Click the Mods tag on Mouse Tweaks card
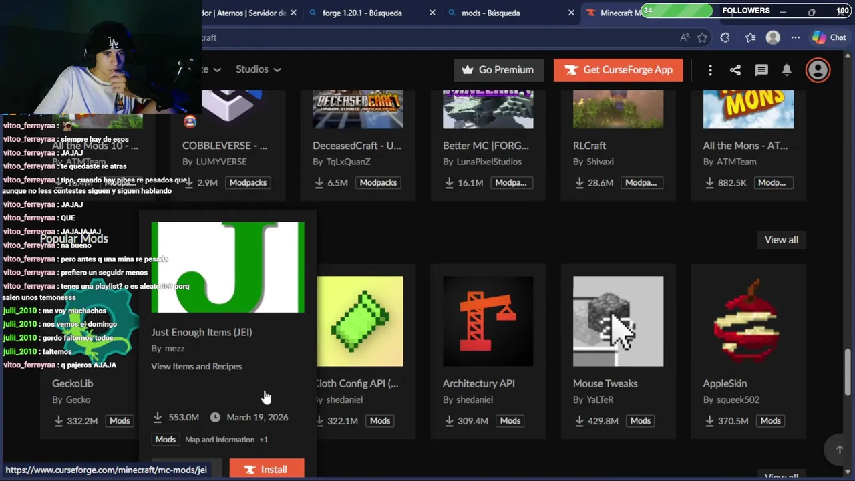 pyautogui.click(x=640, y=420)
